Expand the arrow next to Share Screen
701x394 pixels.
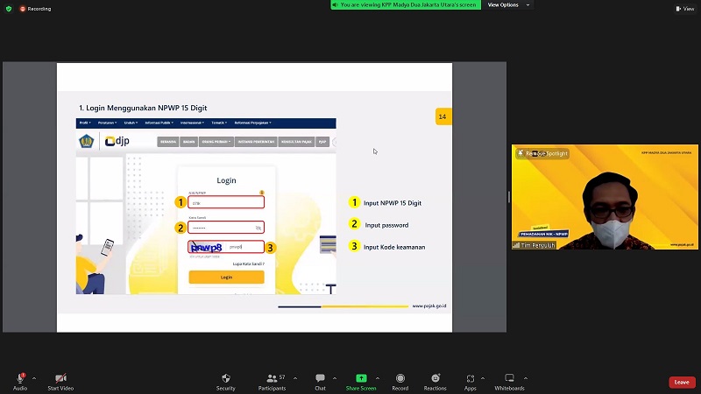coord(381,378)
